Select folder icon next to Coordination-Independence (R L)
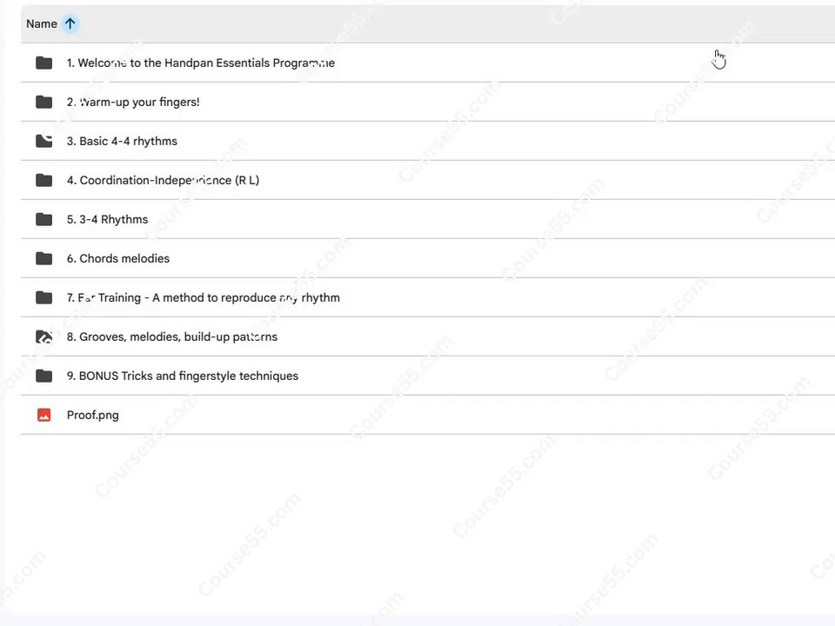The image size is (835, 626). point(44,180)
